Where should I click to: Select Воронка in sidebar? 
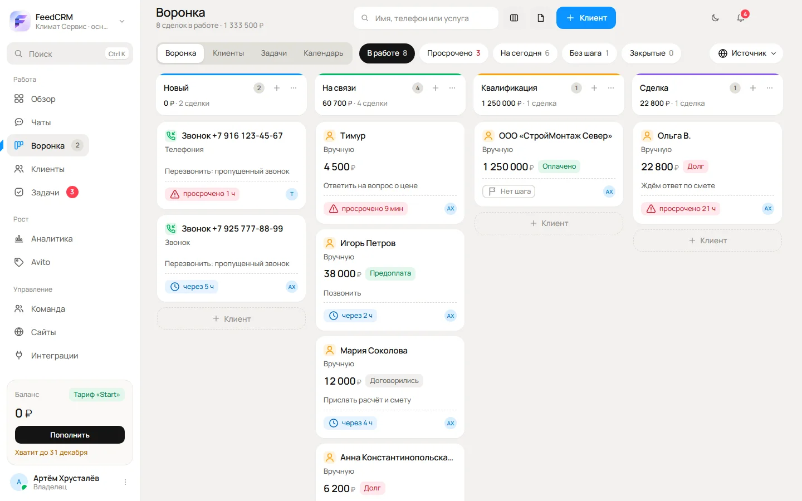click(48, 146)
